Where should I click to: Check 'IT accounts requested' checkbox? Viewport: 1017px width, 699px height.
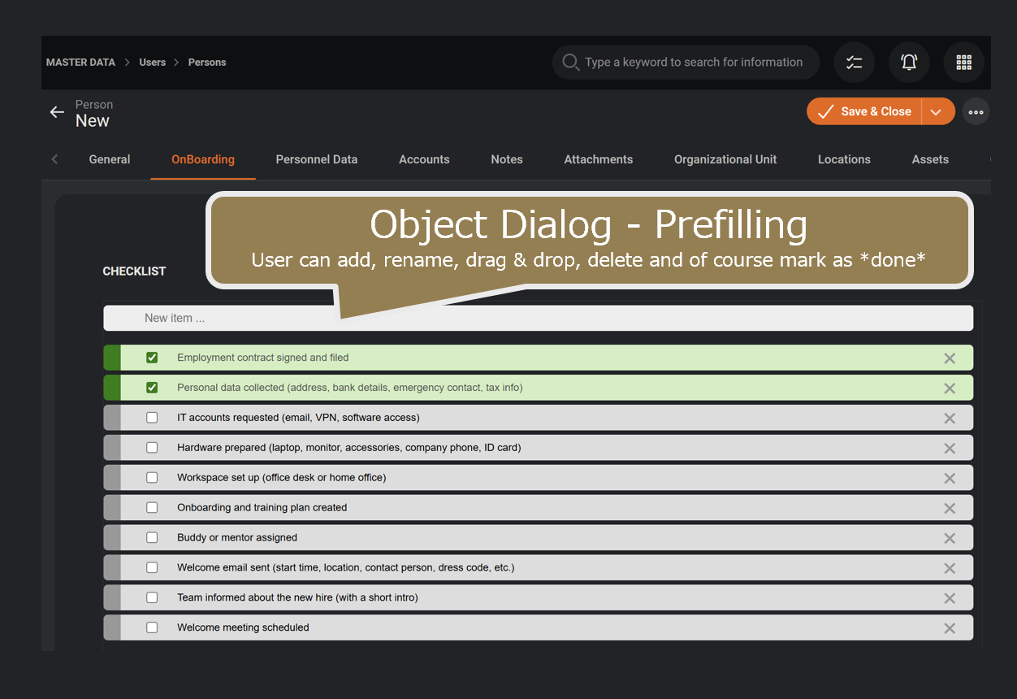click(x=152, y=418)
